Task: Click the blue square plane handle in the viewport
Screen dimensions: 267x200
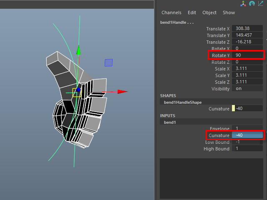Action: pos(108,62)
